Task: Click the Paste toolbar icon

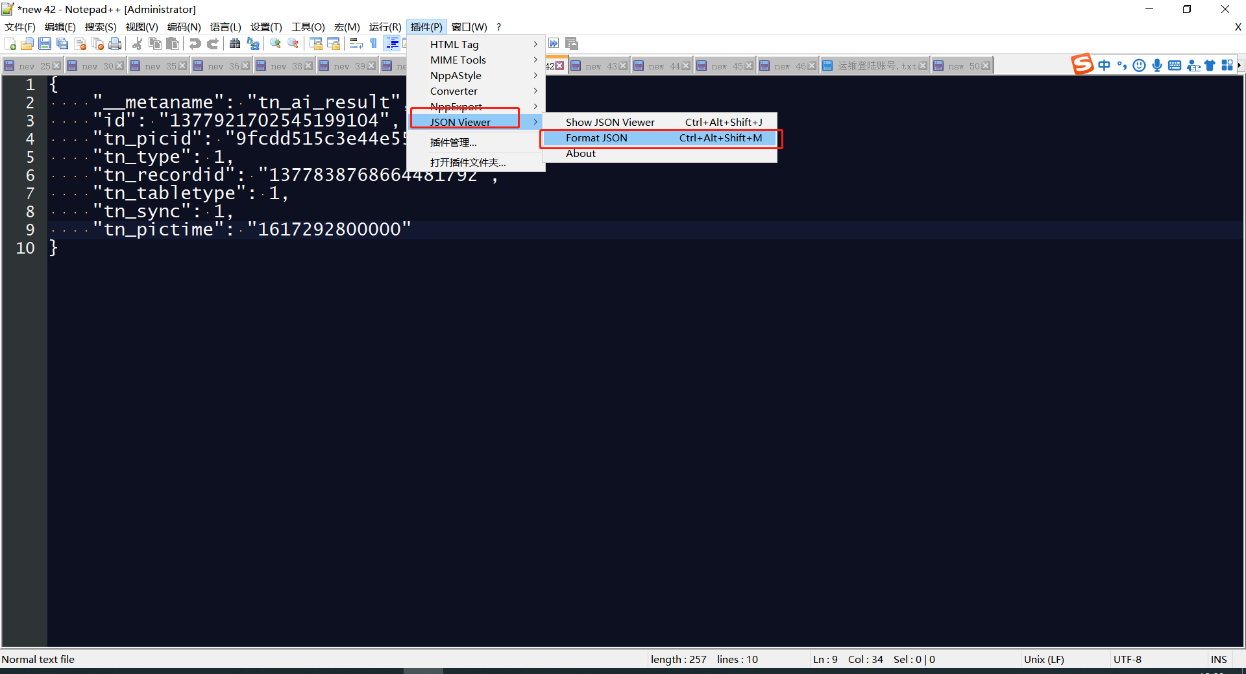Action: point(172,43)
